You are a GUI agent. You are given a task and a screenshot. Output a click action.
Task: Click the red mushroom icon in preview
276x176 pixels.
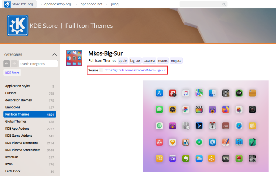coord(239,158)
